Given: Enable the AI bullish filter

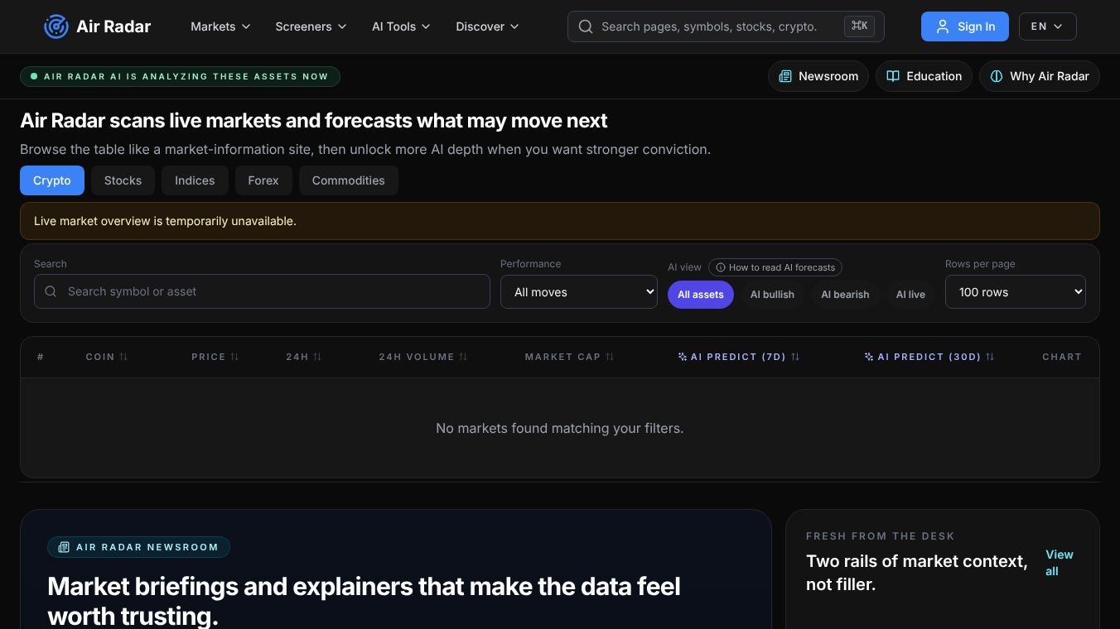Looking at the screenshot, I should pos(772,295).
